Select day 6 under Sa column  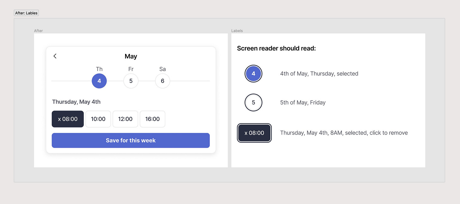point(162,81)
